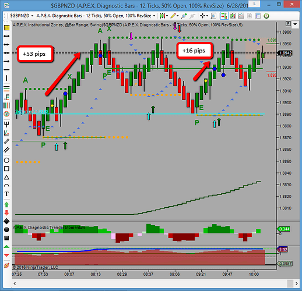Select the rectangle drawing tool

pos(6,169)
